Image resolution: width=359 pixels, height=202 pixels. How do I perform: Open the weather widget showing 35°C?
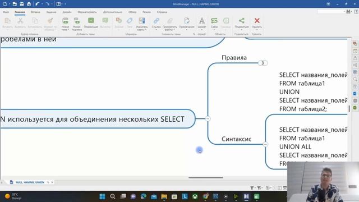13,196
